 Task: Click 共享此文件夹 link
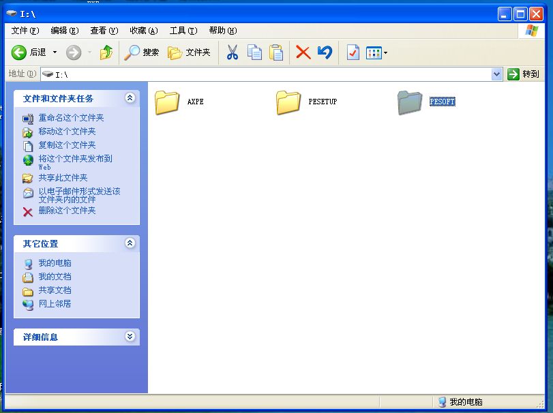pyautogui.click(x=63, y=178)
